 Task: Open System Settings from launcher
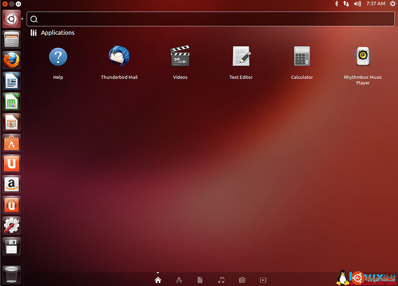[x=12, y=225]
